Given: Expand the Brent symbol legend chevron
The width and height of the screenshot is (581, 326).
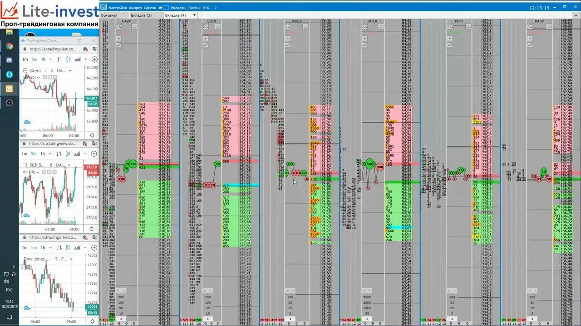Looking at the screenshot, I should click(69, 71).
